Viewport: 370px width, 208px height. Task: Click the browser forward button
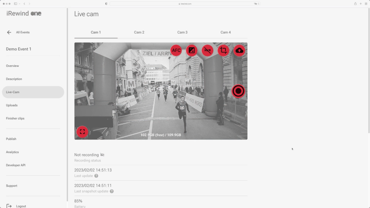pos(30,4)
